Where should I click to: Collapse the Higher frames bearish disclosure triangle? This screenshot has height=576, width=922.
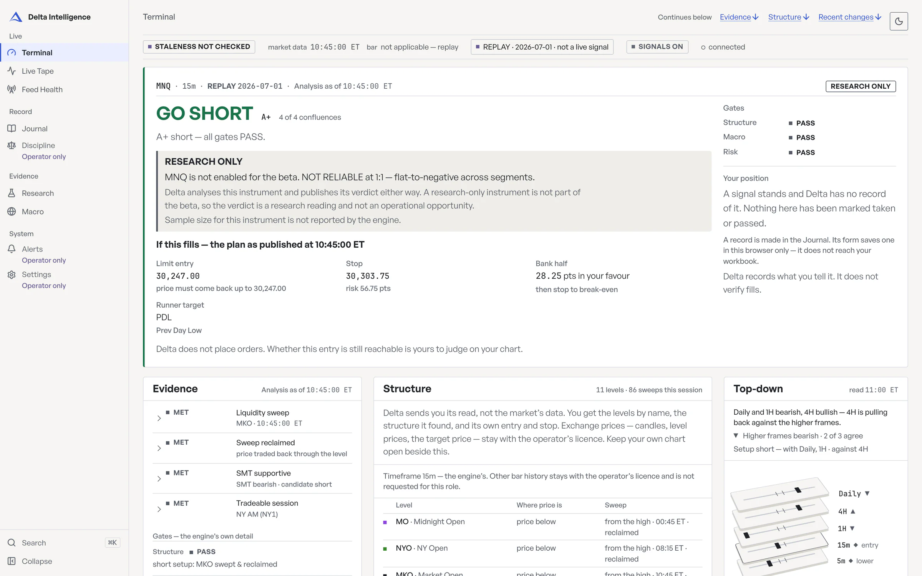[736, 436]
